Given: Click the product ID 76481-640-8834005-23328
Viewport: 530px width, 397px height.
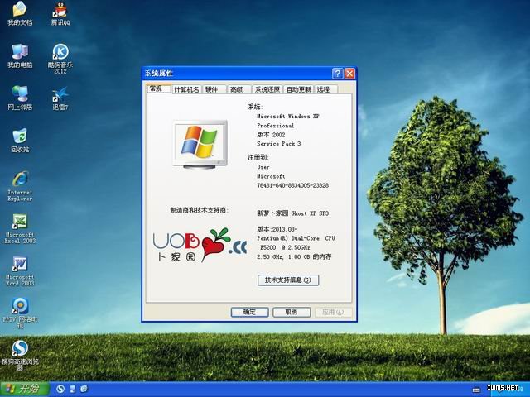Looking at the screenshot, I should tap(292, 185).
